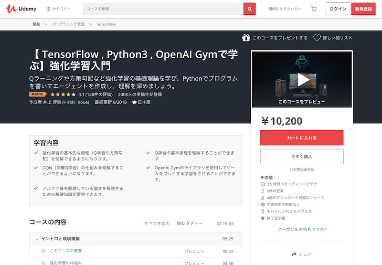Screen dimensions: 382x265
Task: Click 30日間返金保証 text
Action: [302, 170]
